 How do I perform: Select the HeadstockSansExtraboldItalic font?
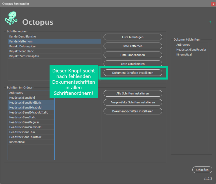[x=31, y=112]
